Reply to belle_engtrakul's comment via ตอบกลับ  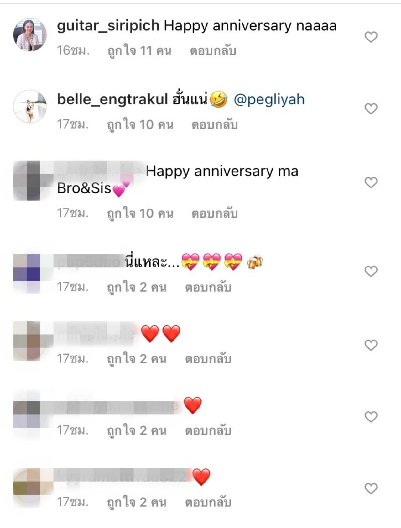pyautogui.click(x=215, y=125)
